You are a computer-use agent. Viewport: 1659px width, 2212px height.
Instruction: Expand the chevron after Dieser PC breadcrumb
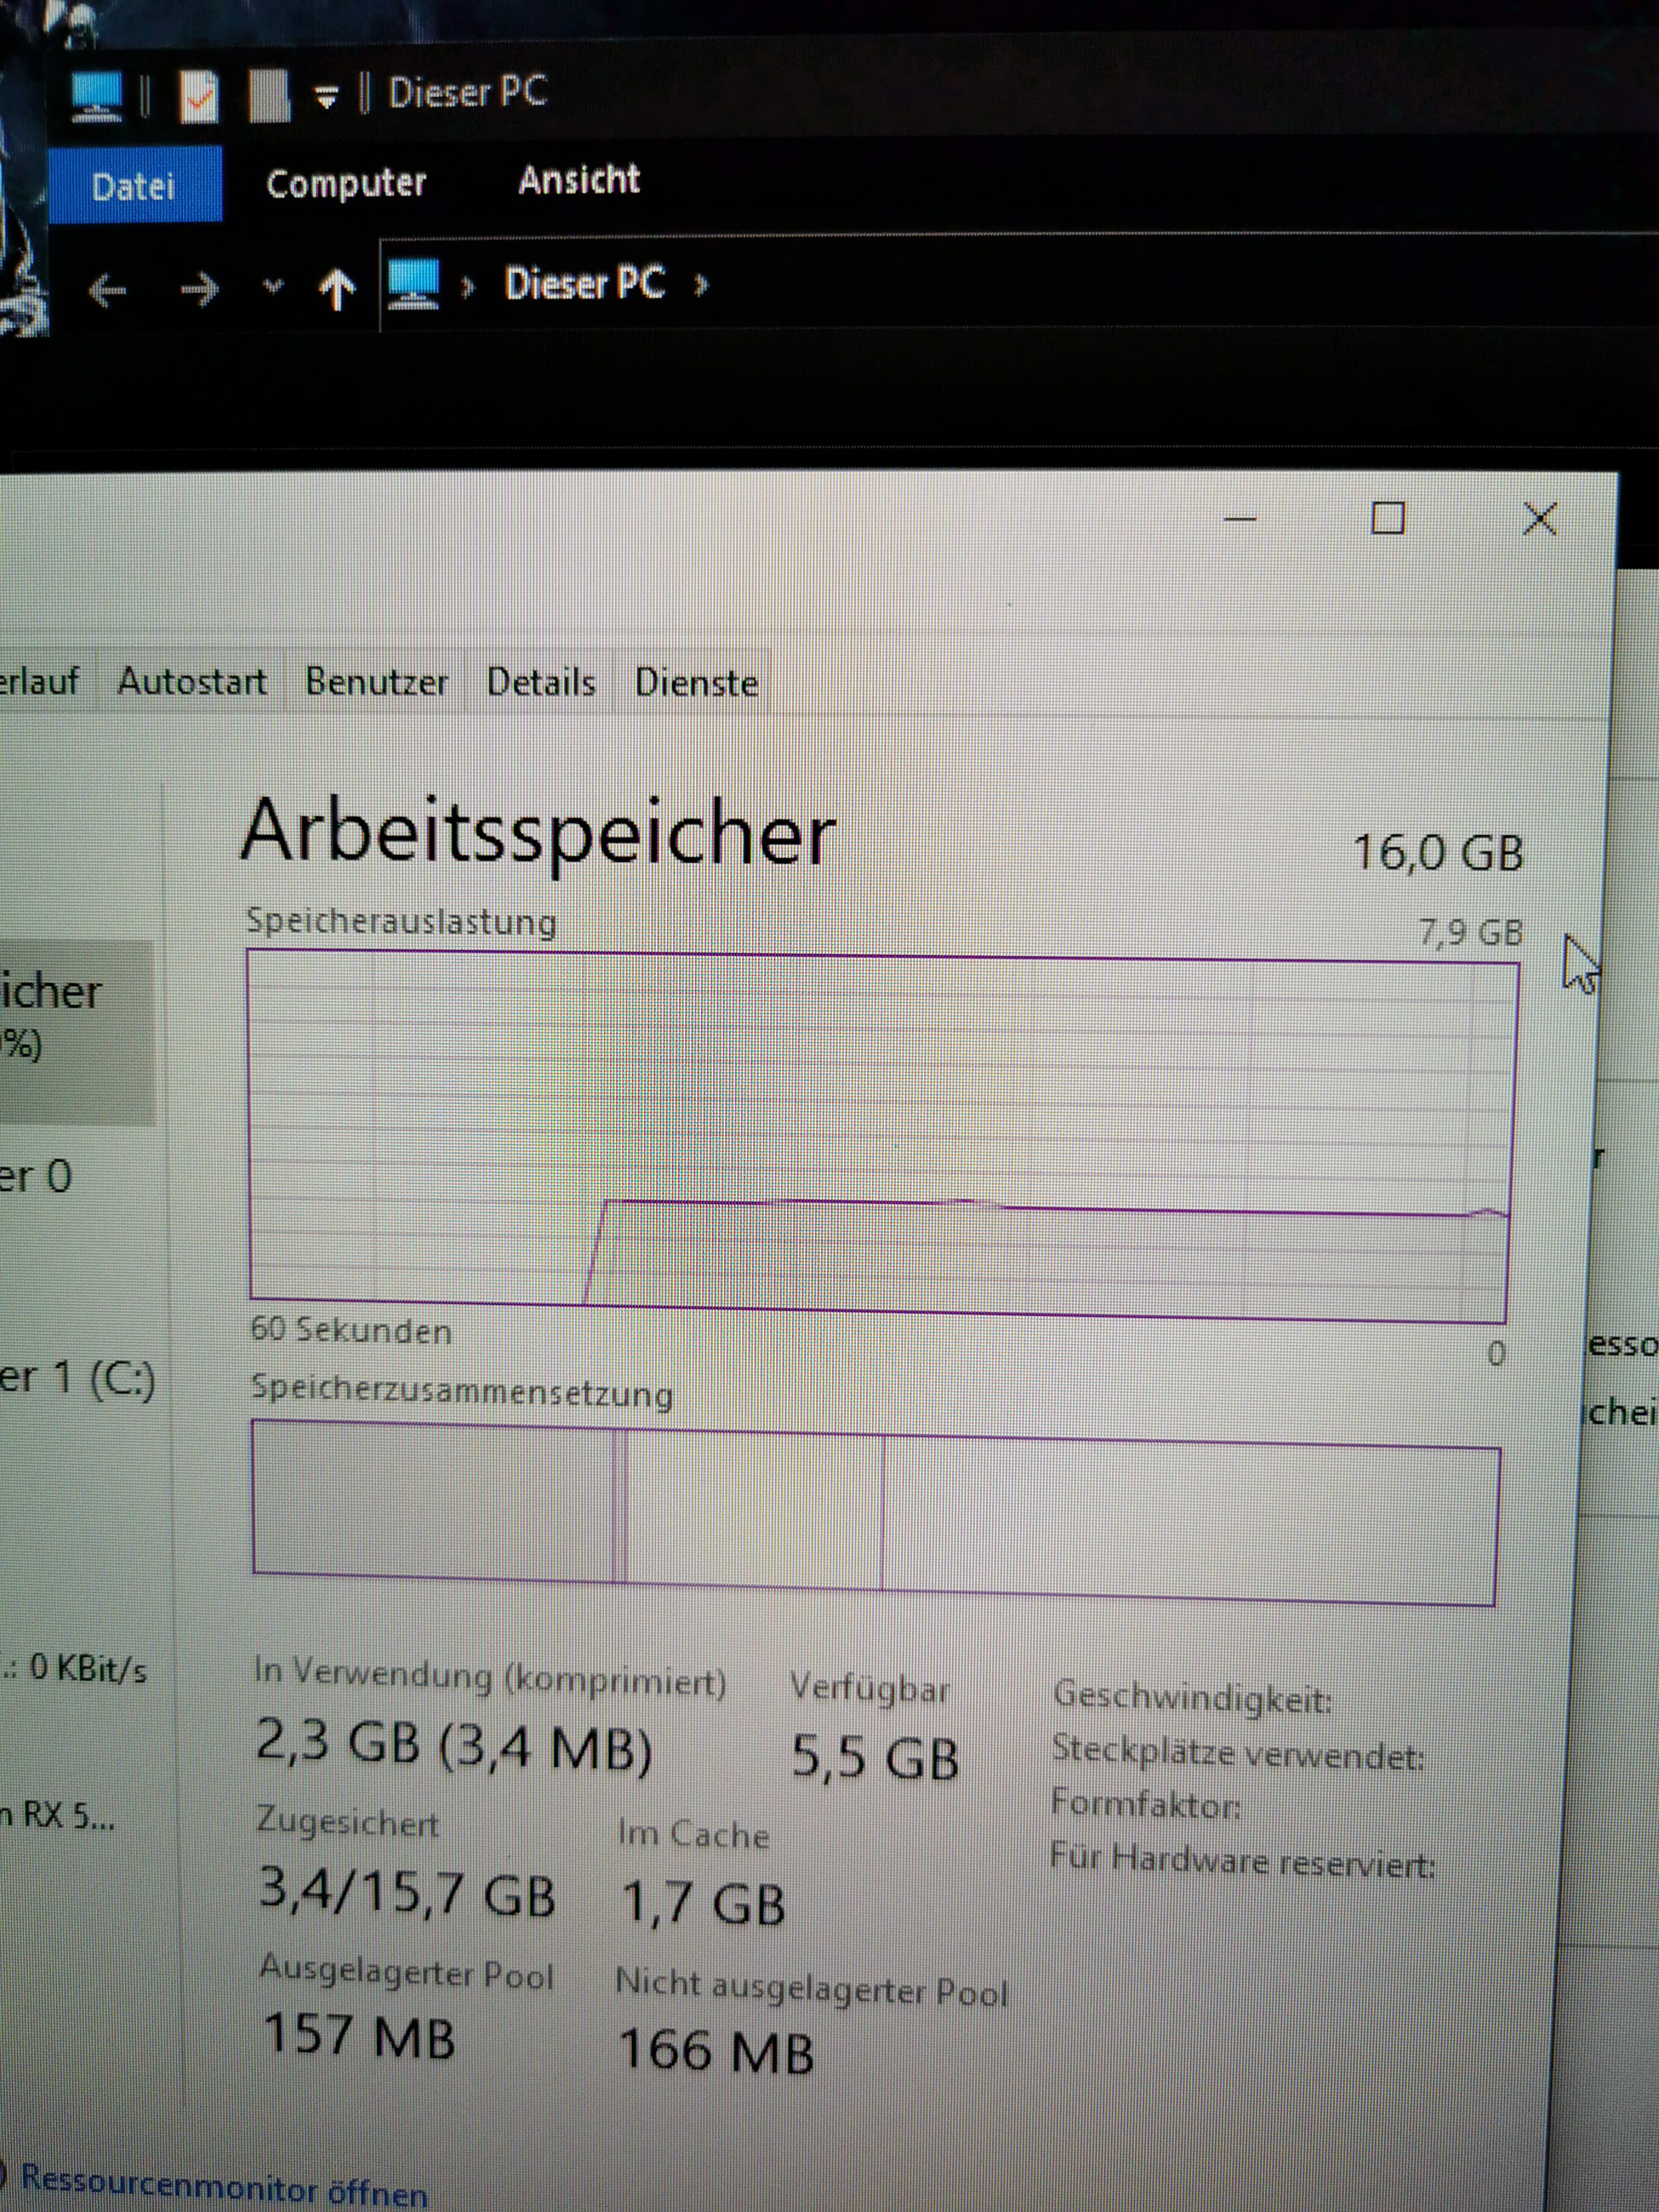tap(700, 285)
